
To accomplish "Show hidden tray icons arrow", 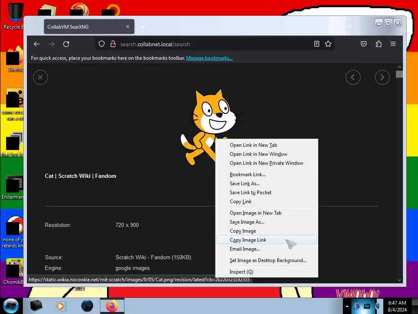I will coord(347,306).
